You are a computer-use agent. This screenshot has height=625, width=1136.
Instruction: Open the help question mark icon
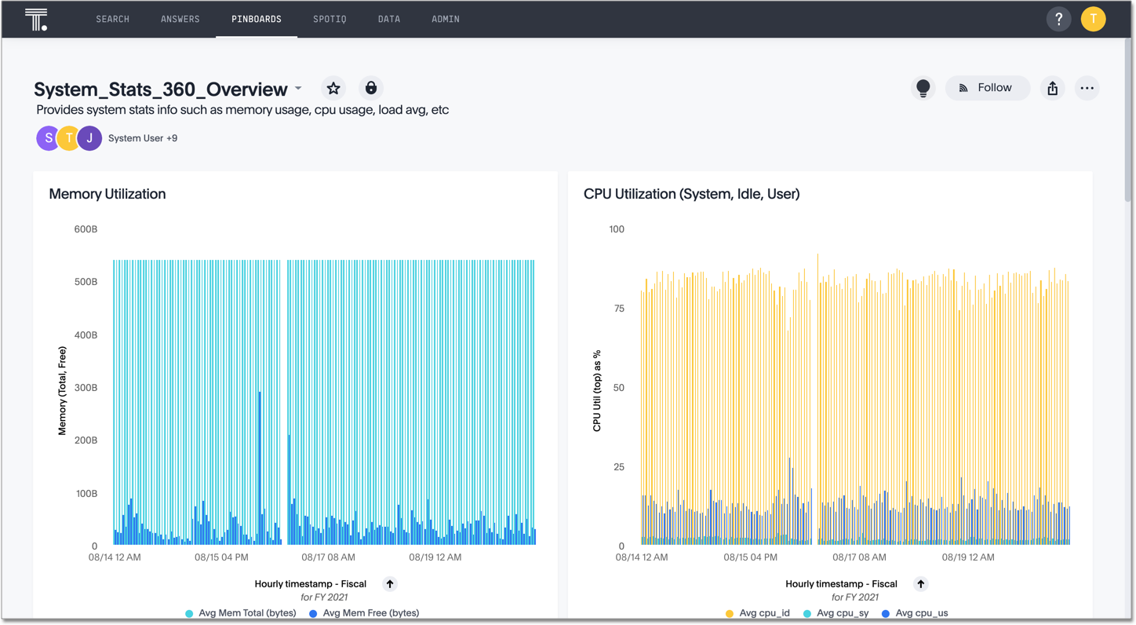coord(1058,19)
